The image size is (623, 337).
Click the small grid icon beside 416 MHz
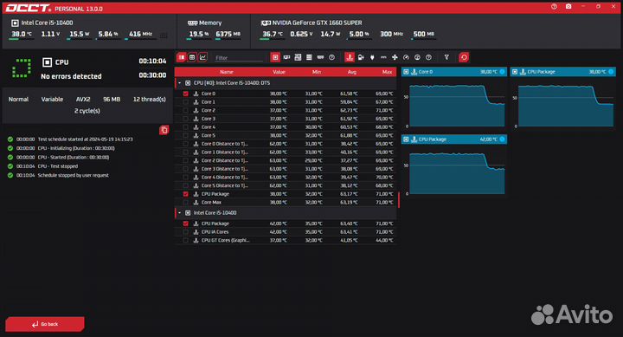click(x=164, y=36)
